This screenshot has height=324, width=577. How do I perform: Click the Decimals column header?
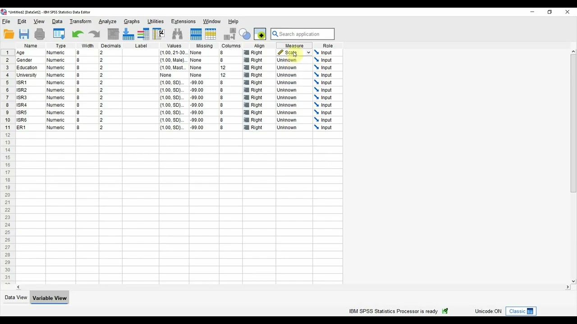111,46
